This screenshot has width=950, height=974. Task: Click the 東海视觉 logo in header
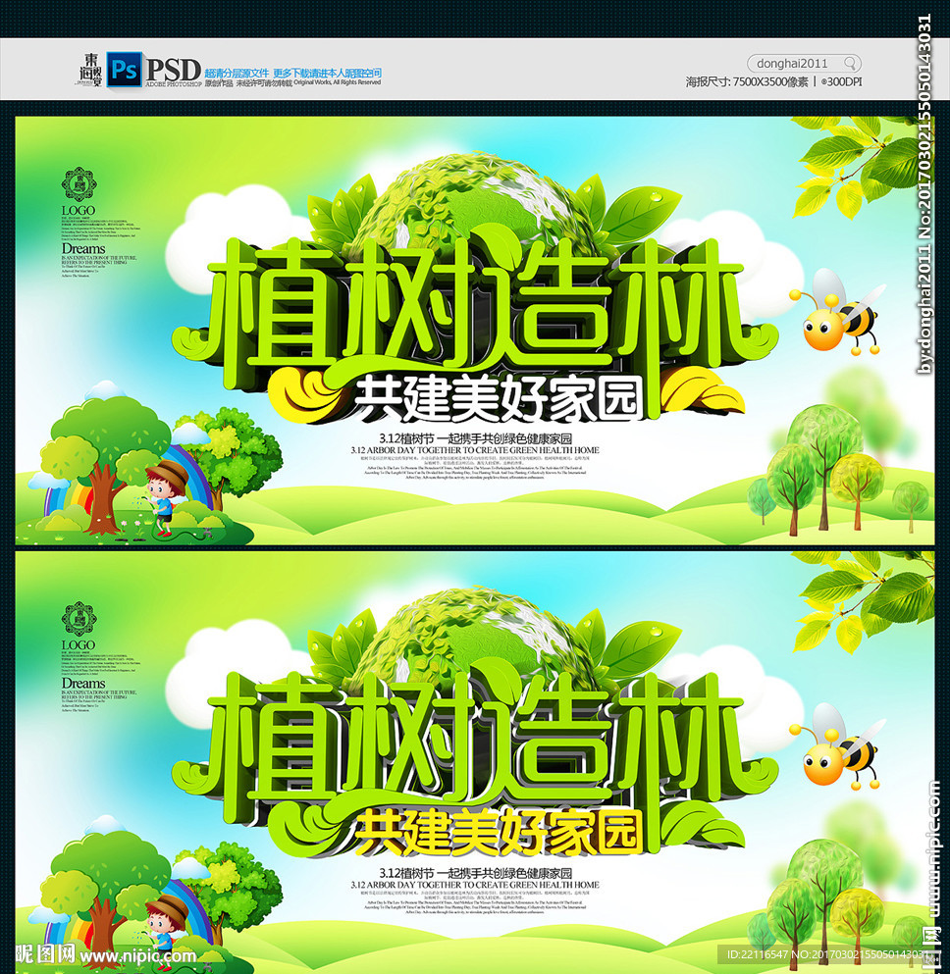pyautogui.click(x=90, y=70)
